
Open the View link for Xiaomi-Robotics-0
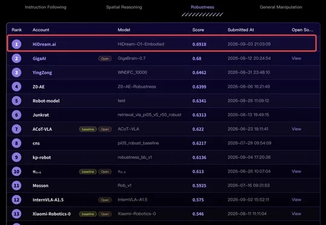click(296, 214)
